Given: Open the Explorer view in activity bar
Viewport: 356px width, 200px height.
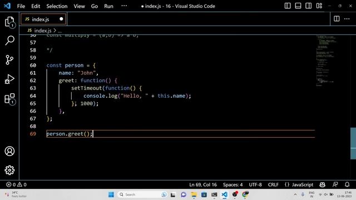Looking at the screenshot, I should tap(9, 22).
